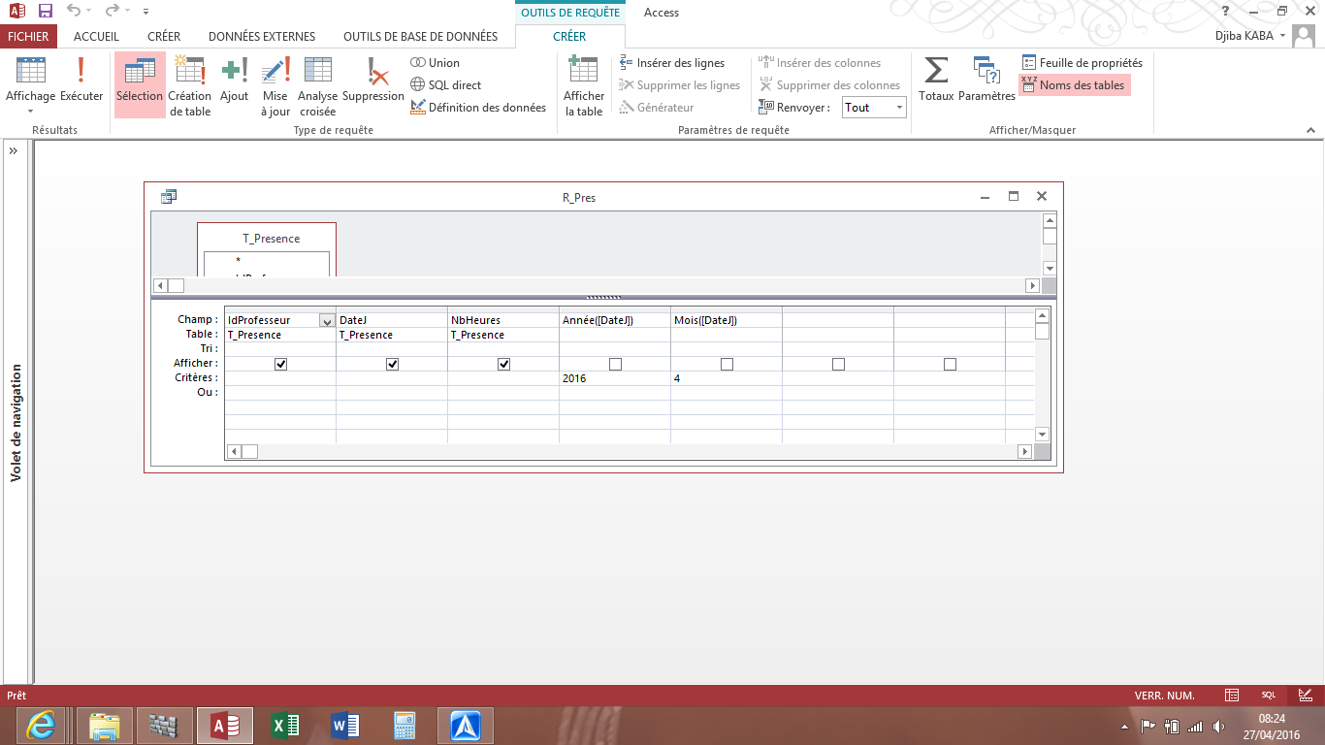Open Customize Quick Access Toolbar dropdown

[145, 13]
